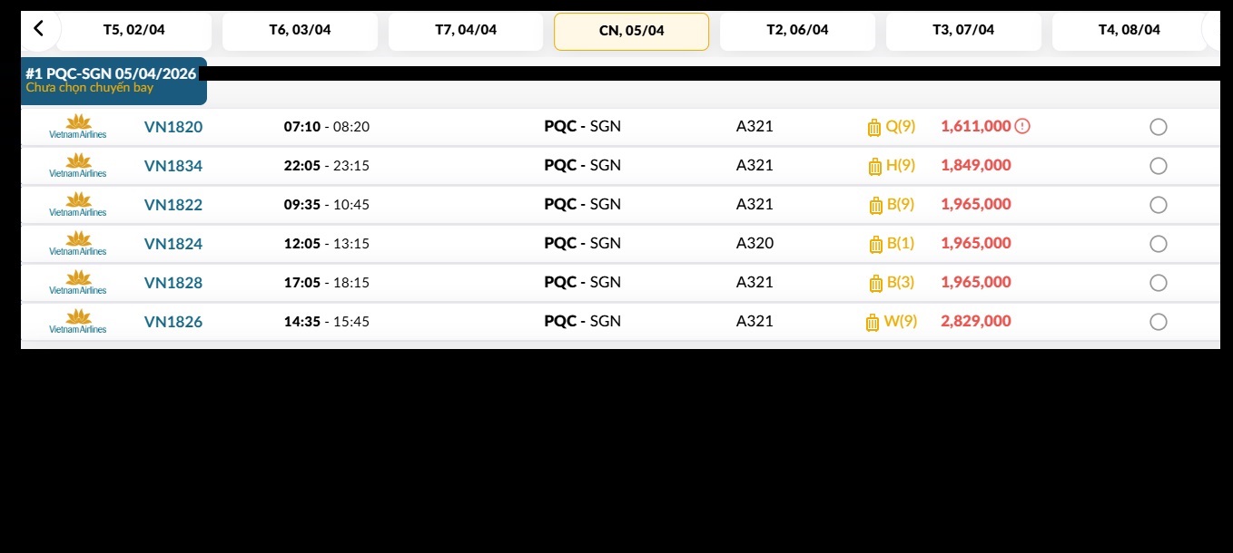Switch to the T5, 02/04 date tab
The height and width of the screenshot is (553, 1233).
[133, 30]
